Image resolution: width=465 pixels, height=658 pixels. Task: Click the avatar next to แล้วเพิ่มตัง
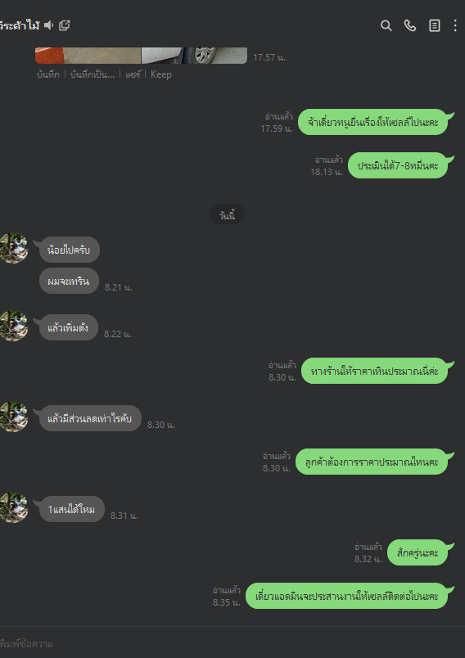coord(13,326)
